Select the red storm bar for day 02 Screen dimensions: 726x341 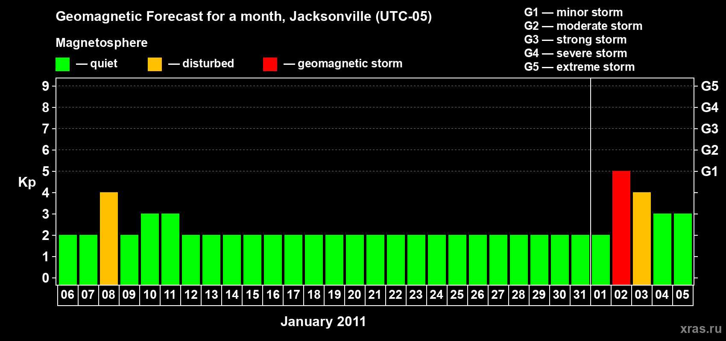pyautogui.click(x=621, y=228)
